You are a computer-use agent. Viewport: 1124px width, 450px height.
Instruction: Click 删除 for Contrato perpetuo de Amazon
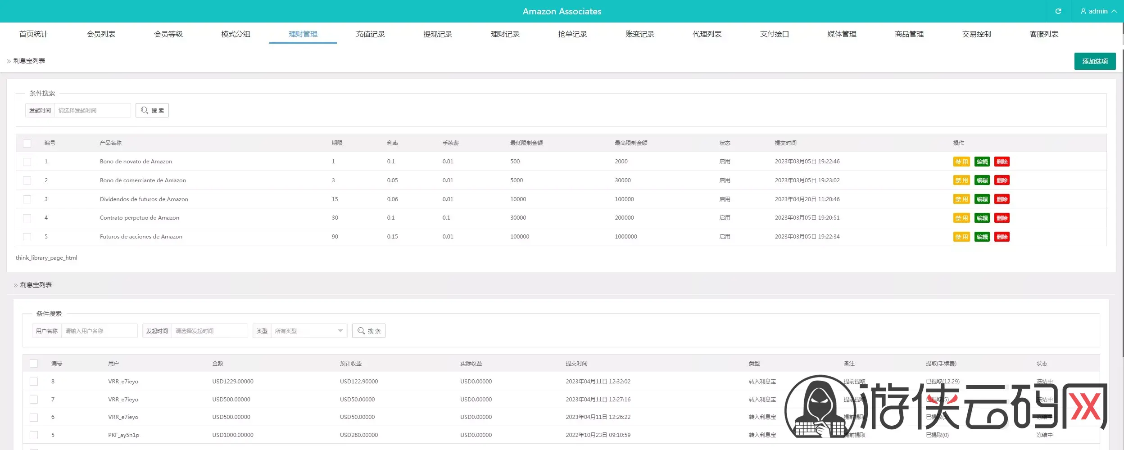coord(1002,218)
